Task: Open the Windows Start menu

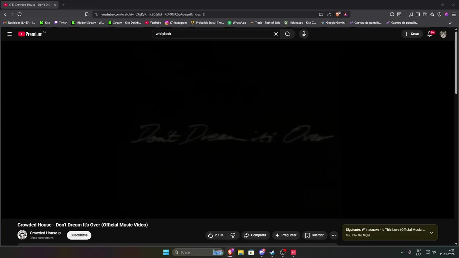Action: pyautogui.click(x=166, y=252)
